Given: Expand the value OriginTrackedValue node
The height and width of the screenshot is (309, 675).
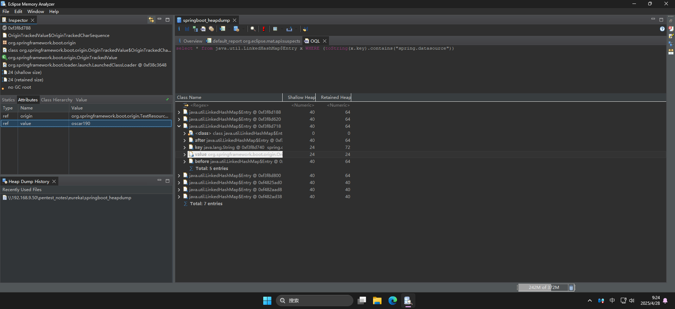Looking at the screenshot, I should (184, 154).
